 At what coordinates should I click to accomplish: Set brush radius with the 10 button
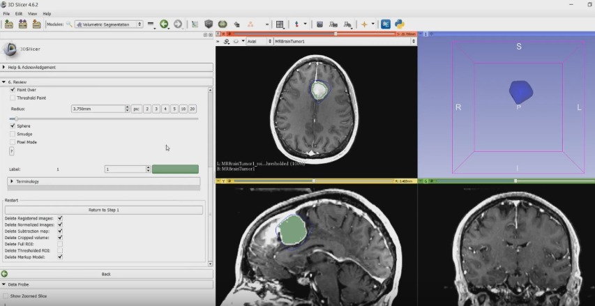pyautogui.click(x=183, y=109)
